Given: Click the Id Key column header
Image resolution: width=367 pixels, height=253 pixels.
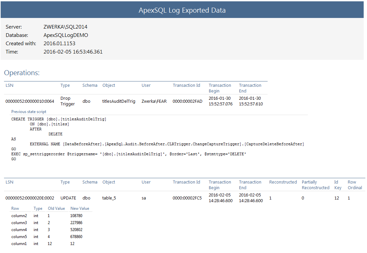Looking at the screenshot, I should click(338, 185).
